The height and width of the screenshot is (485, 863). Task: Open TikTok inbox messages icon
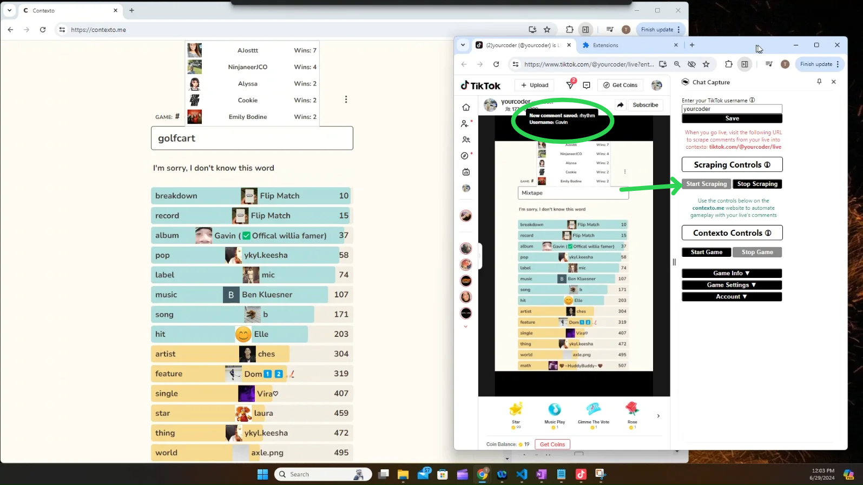[587, 85]
